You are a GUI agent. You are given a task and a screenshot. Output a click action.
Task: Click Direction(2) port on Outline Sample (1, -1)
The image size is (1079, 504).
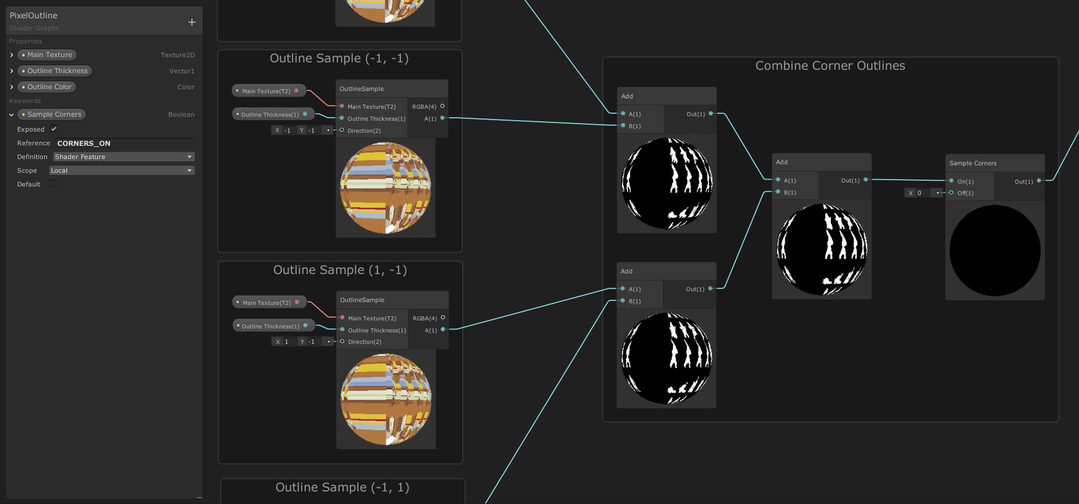coord(342,342)
